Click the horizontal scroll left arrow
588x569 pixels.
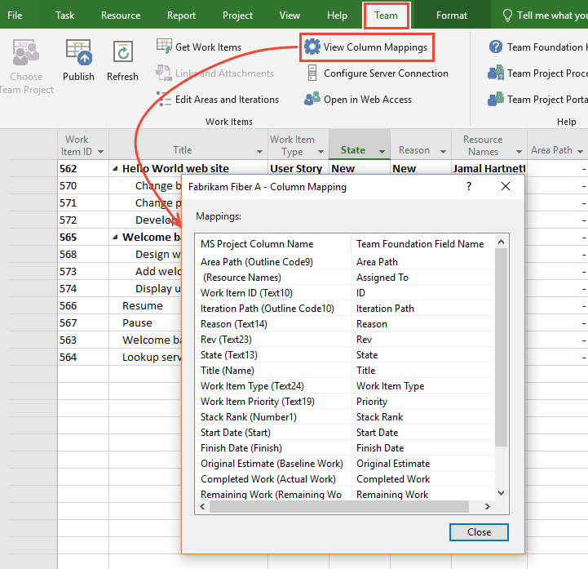coord(202,506)
